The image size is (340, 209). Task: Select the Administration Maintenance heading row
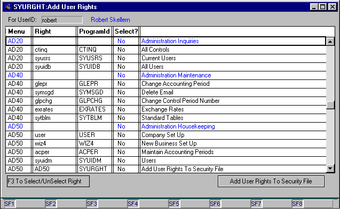tap(166, 75)
